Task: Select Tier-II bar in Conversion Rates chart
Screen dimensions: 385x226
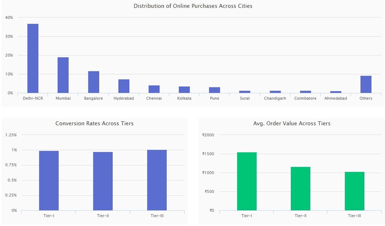Action: (x=103, y=181)
